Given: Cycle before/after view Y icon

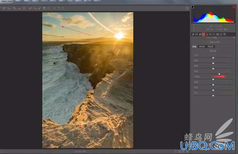Looking at the screenshot, I should [176, 151].
